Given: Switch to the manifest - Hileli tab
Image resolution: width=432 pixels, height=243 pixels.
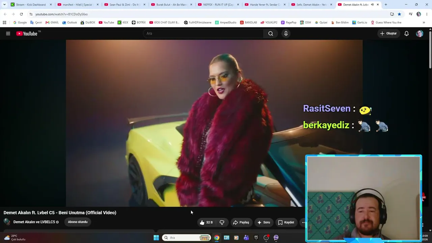Looking at the screenshot, I should 77,5.
